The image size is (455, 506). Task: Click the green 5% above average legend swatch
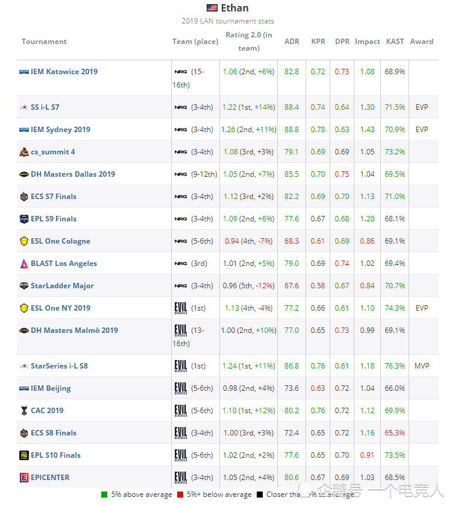point(104,495)
